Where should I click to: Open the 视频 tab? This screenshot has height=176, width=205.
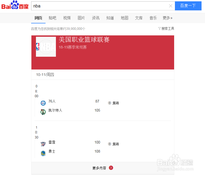(67, 18)
